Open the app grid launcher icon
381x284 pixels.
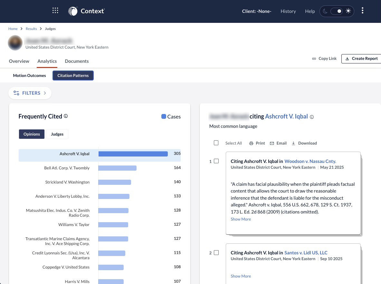(x=55, y=11)
